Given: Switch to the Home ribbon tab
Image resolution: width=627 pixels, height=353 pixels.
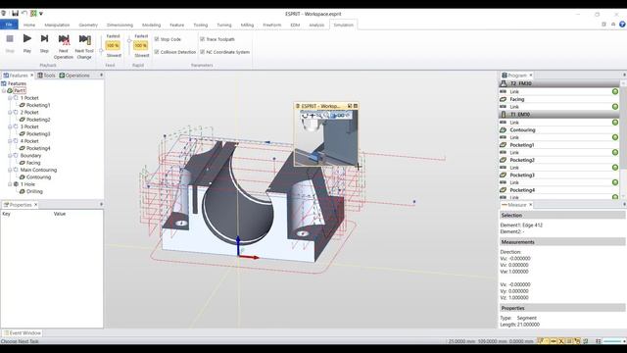Looking at the screenshot, I should click(x=29, y=25).
